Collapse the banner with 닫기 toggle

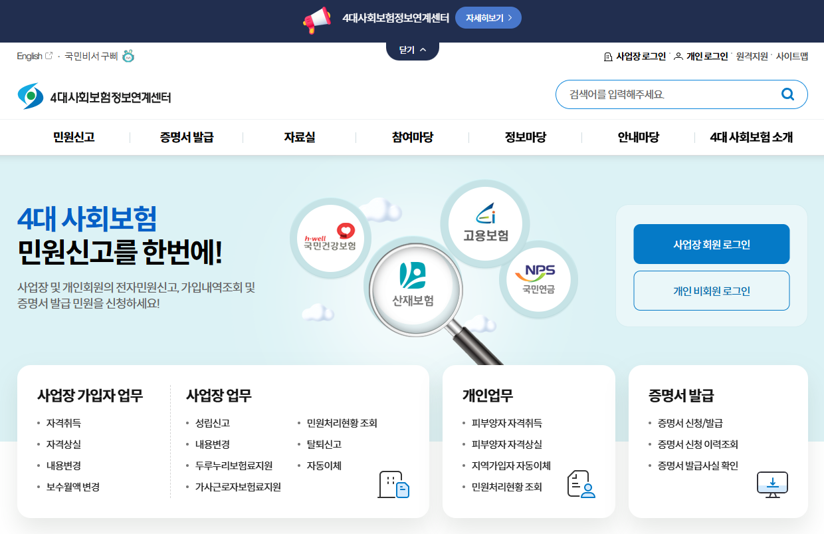(x=413, y=50)
